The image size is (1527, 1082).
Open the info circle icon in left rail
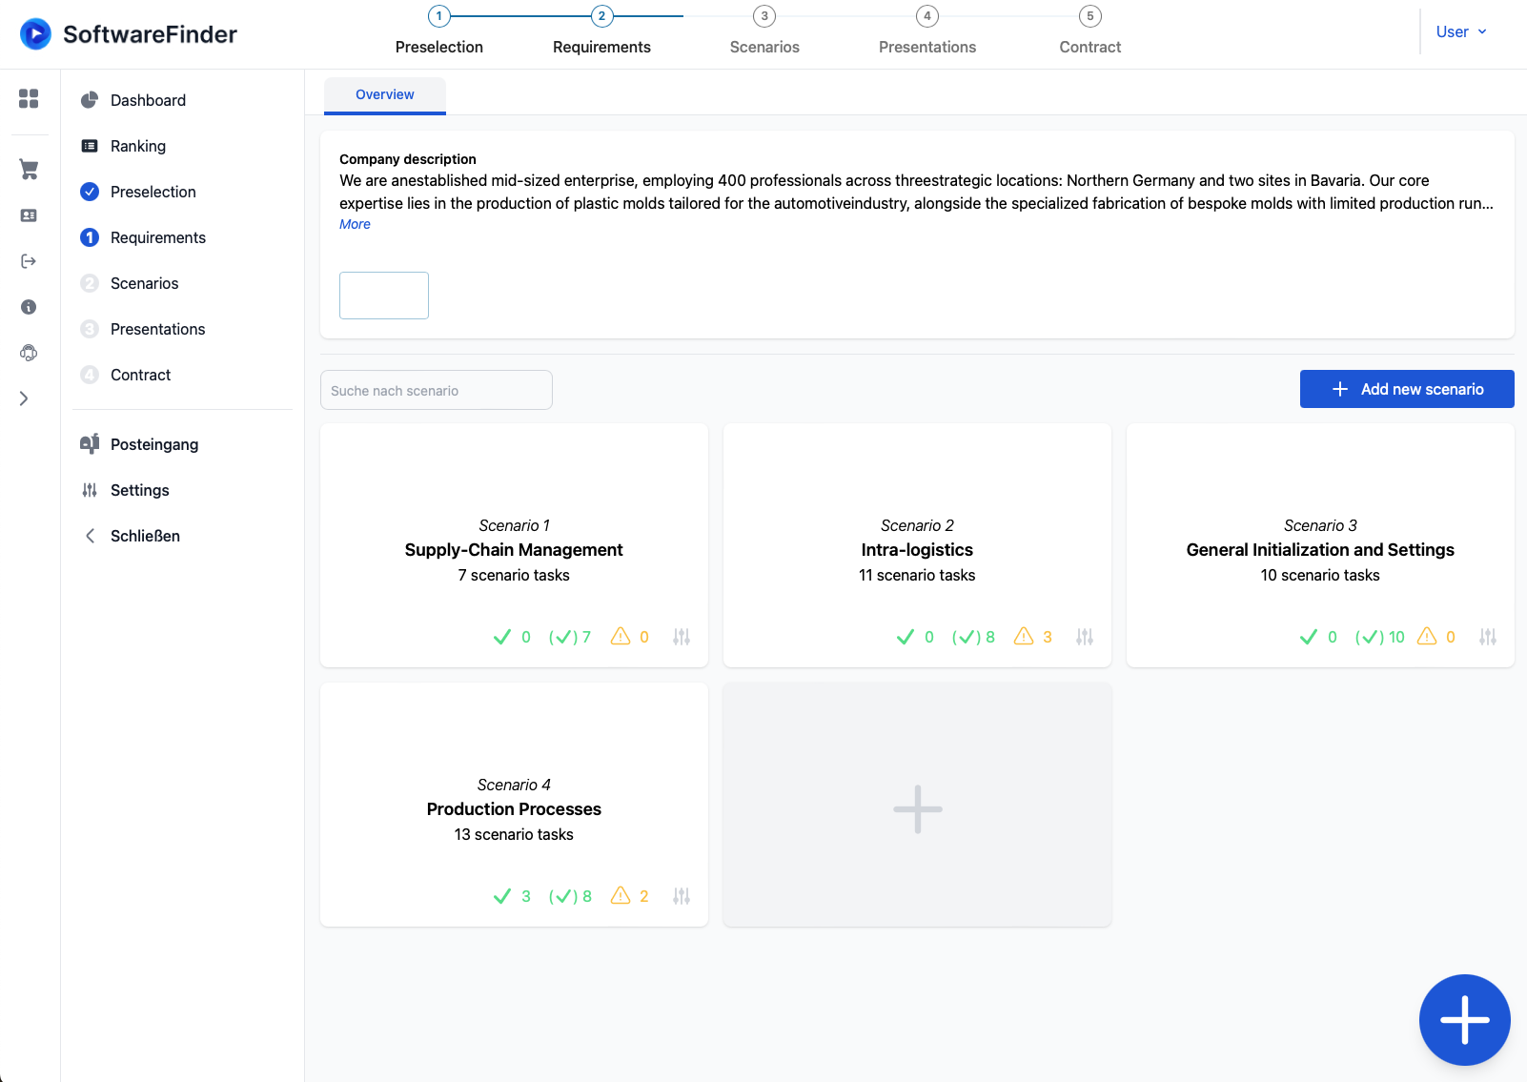coord(29,307)
